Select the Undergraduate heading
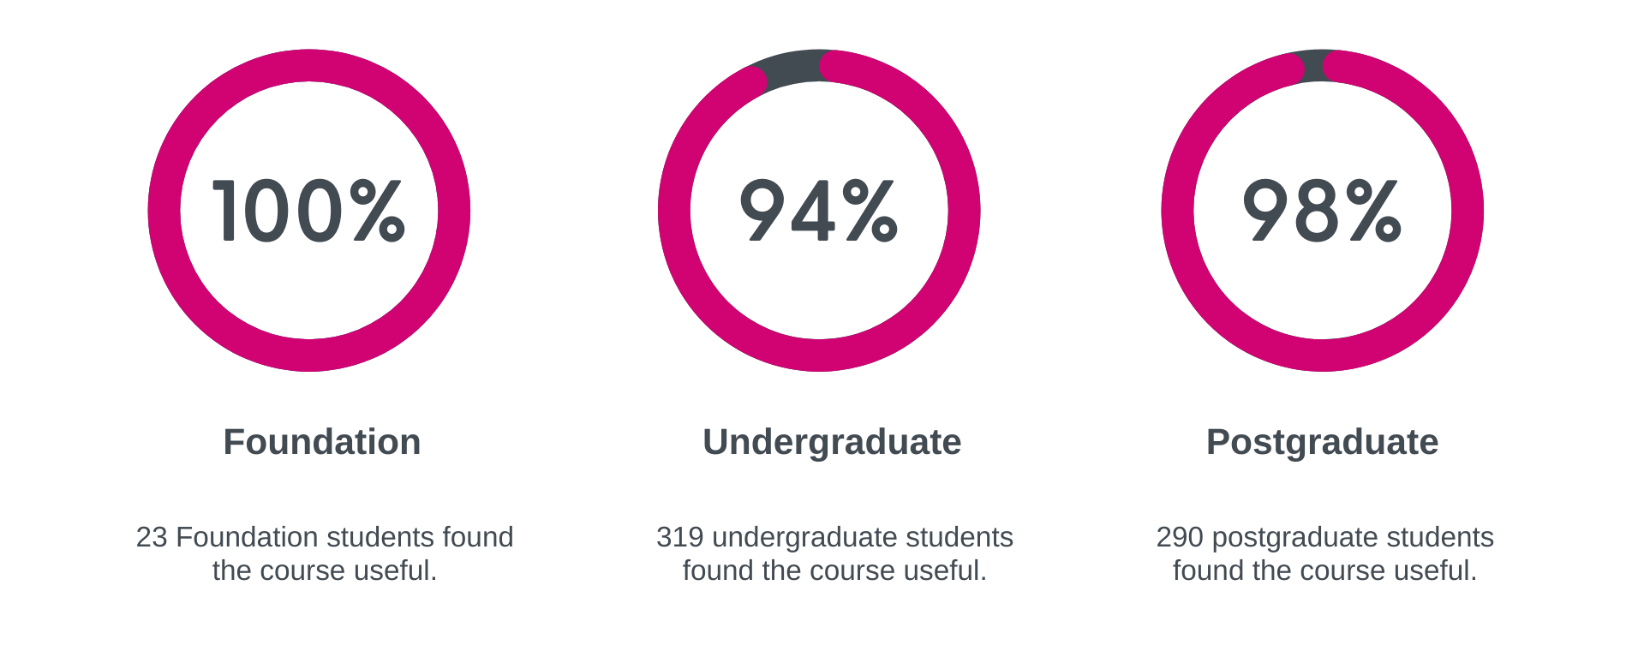Screen dimensions: 1644x645 coord(831,442)
